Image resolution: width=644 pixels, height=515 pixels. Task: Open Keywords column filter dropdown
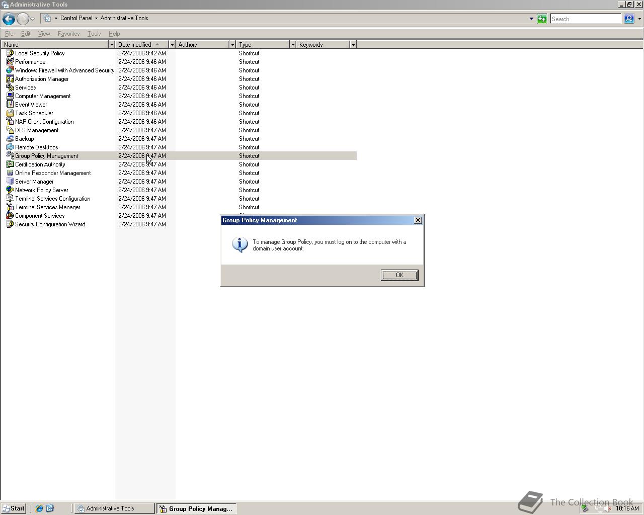353,45
